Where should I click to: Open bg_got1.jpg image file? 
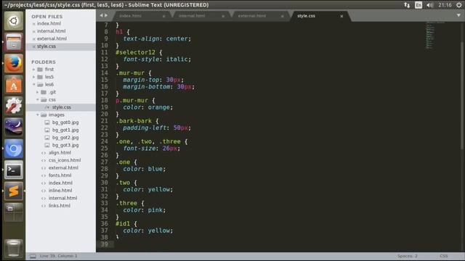[x=65, y=130]
